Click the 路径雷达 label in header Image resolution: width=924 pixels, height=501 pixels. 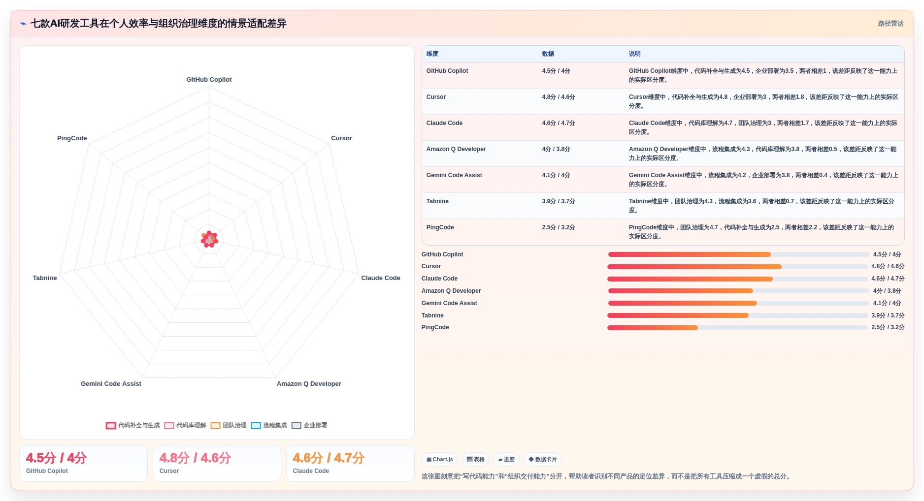click(x=891, y=24)
